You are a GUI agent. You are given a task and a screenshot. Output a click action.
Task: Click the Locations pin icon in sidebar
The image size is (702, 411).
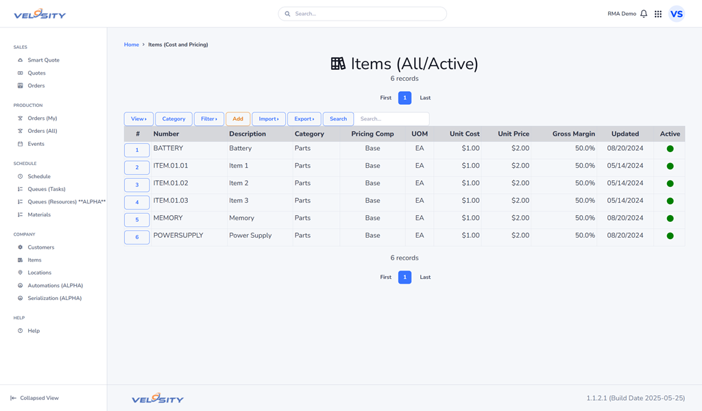pyautogui.click(x=21, y=273)
